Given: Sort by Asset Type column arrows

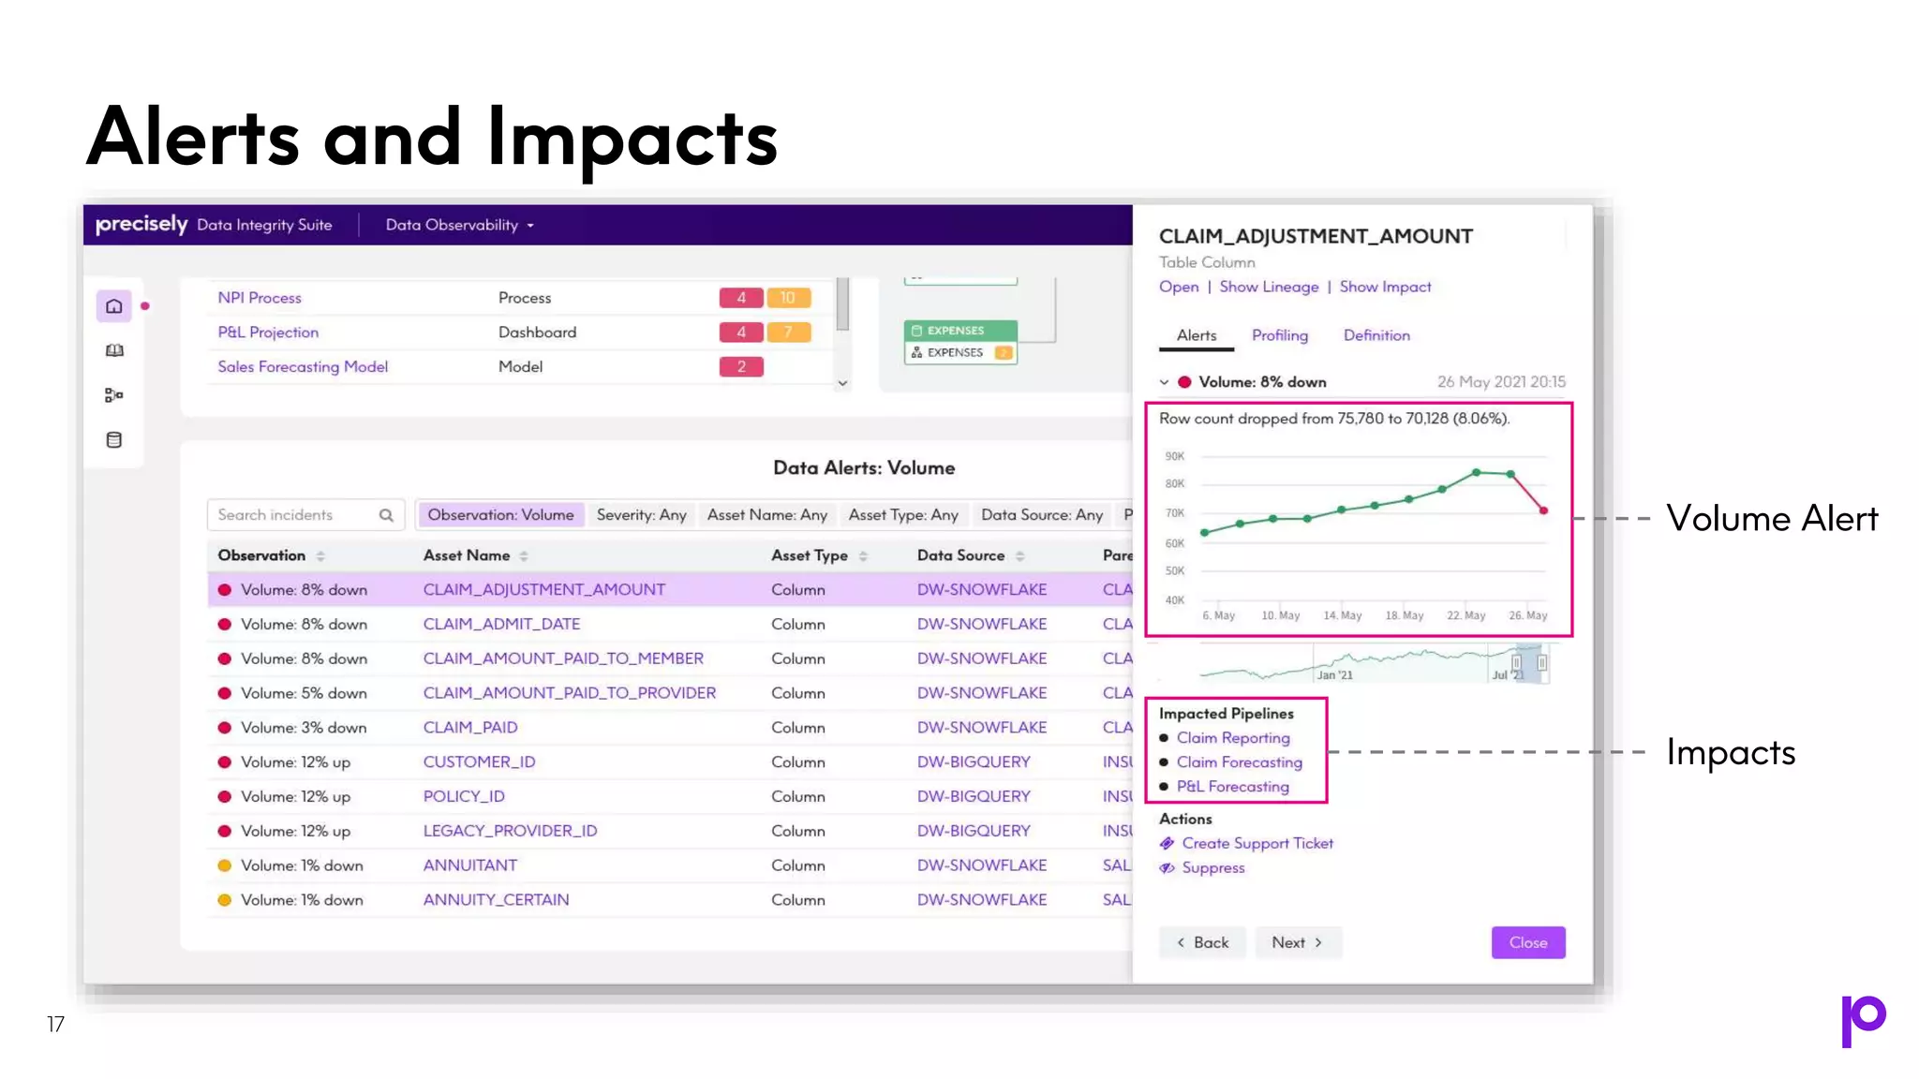Looking at the screenshot, I should [863, 556].
